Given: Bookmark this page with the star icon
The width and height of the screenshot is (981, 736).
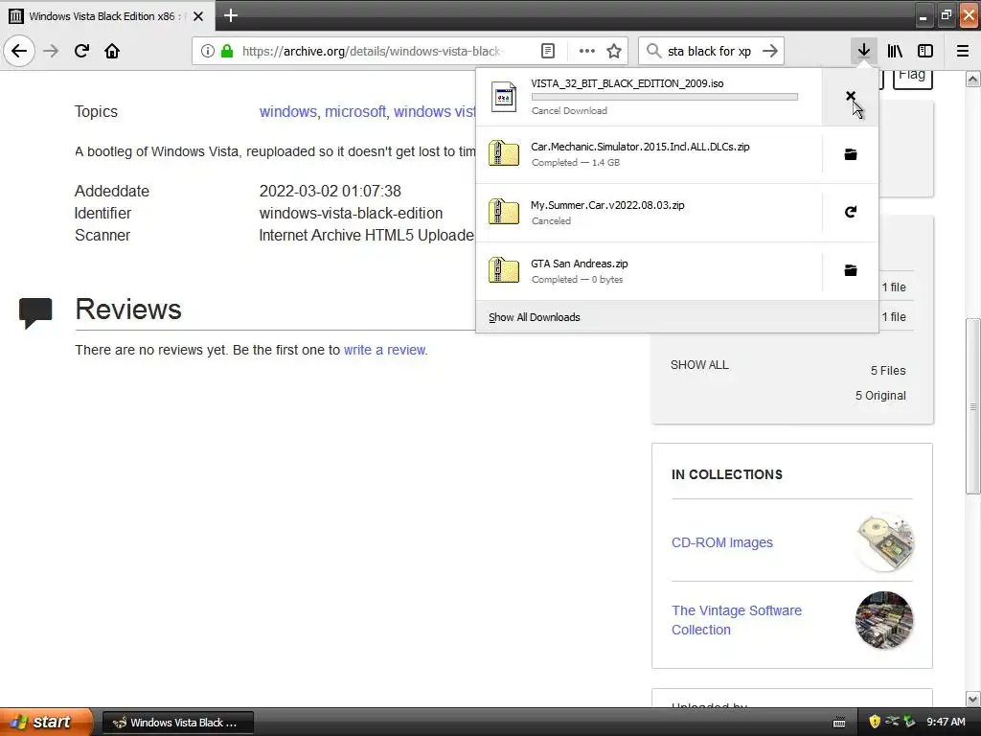Looking at the screenshot, I should click(x=614, y=51).
